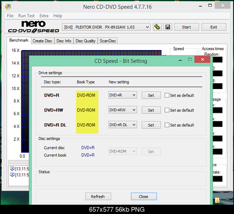The width and height of the screenshot is (234, 214).
Task: Click the DVD-ROM book type for DVD+R
Action: pos(86,95)
